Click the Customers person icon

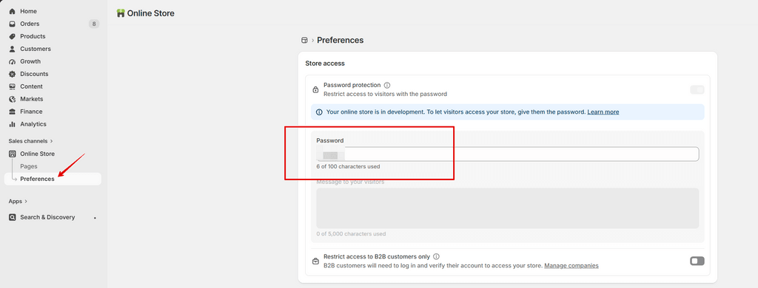13,49
